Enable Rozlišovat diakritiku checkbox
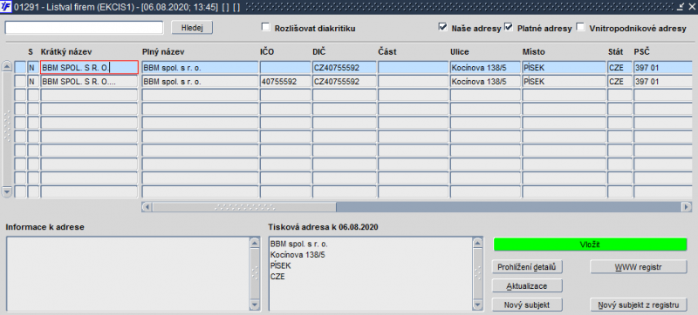The image size is (698, 315). coord(266,28)
